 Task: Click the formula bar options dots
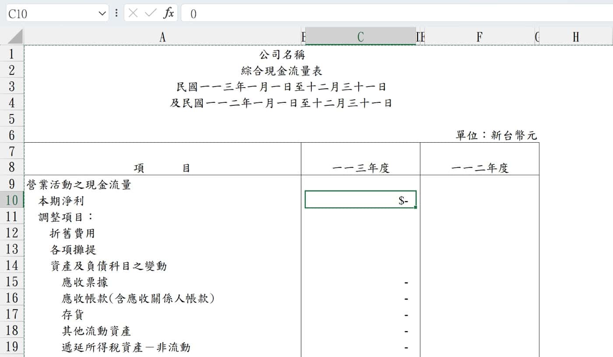point(116,13)
